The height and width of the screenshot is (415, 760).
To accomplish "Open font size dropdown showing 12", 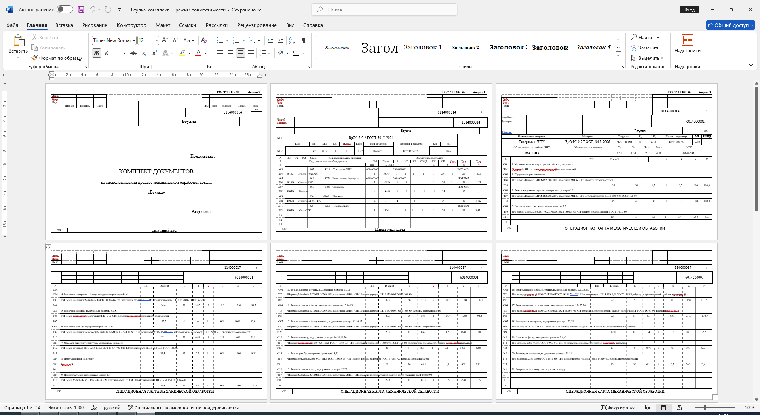I will [x=156, y=40].
